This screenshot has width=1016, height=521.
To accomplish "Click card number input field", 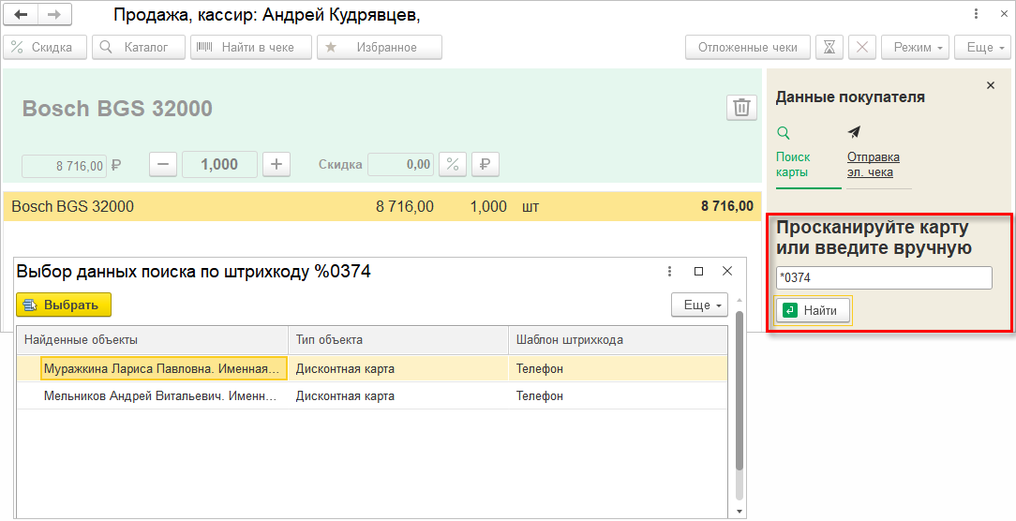I will tap(884, 278).
